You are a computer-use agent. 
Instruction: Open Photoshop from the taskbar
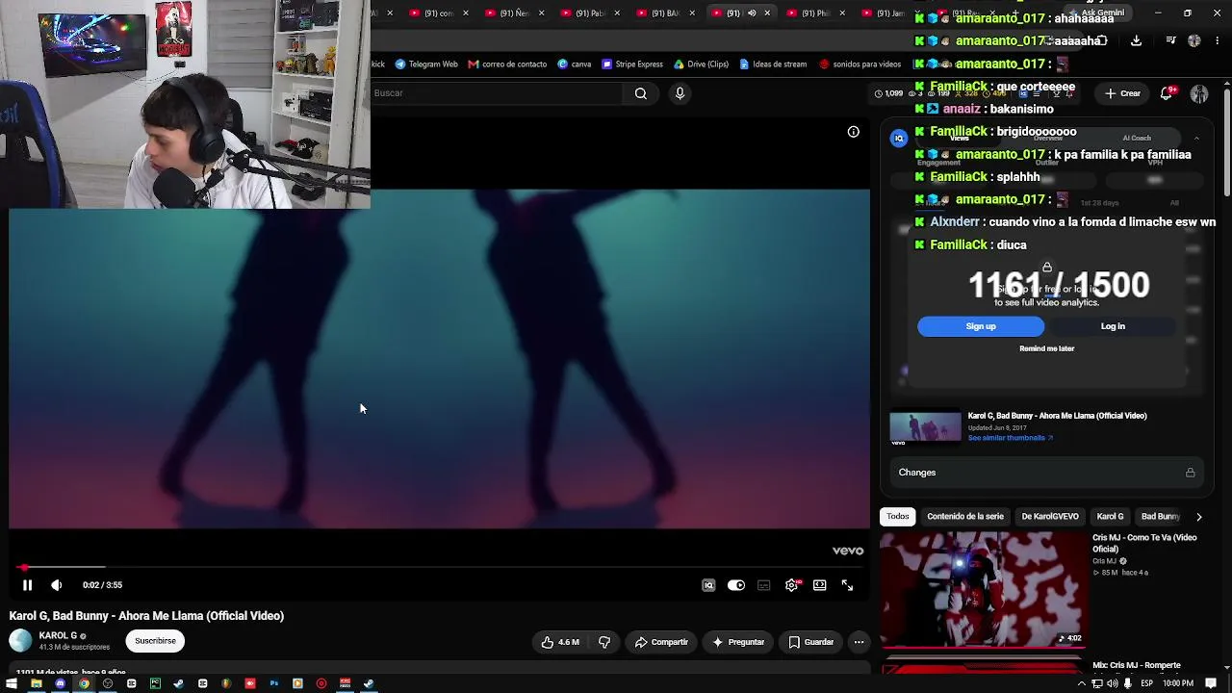click(x=273, y=683)
